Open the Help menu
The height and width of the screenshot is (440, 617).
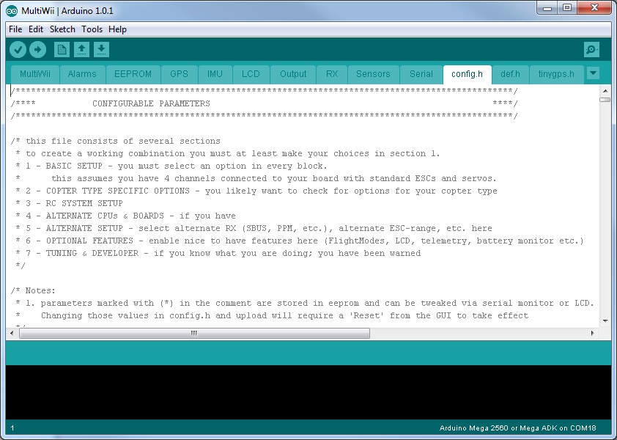[x=117, y=29]
